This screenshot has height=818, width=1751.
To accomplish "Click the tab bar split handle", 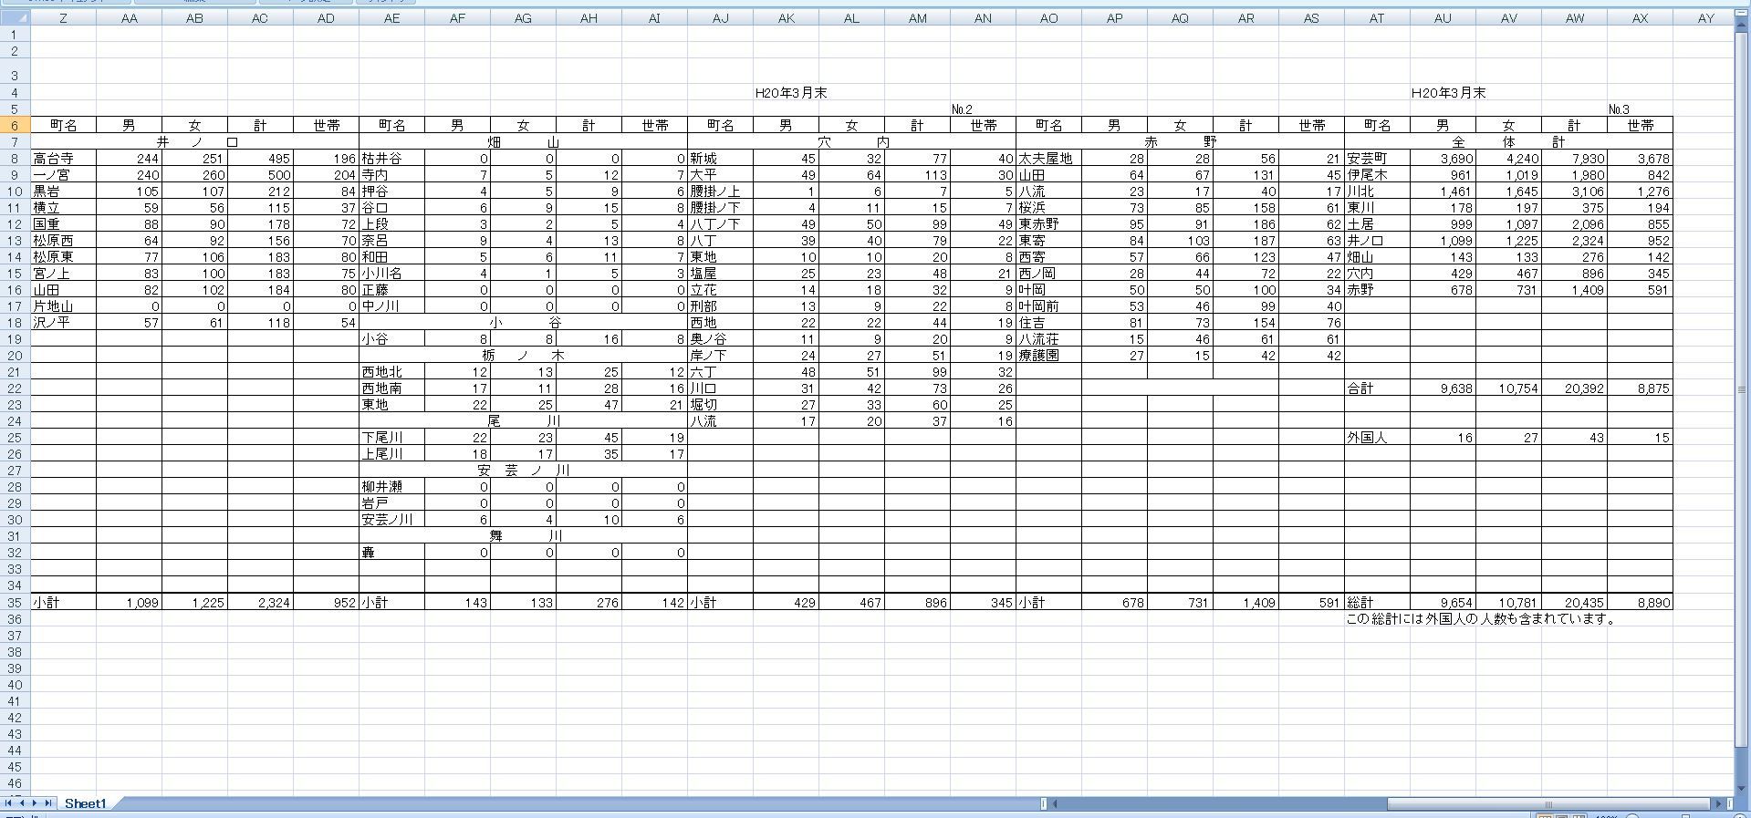I will (1044, 803).
